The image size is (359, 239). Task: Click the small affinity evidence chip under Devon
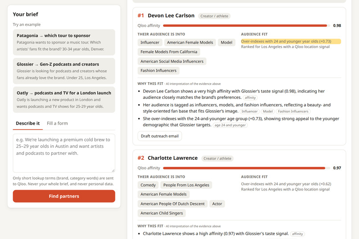click(x=250, y=97)
